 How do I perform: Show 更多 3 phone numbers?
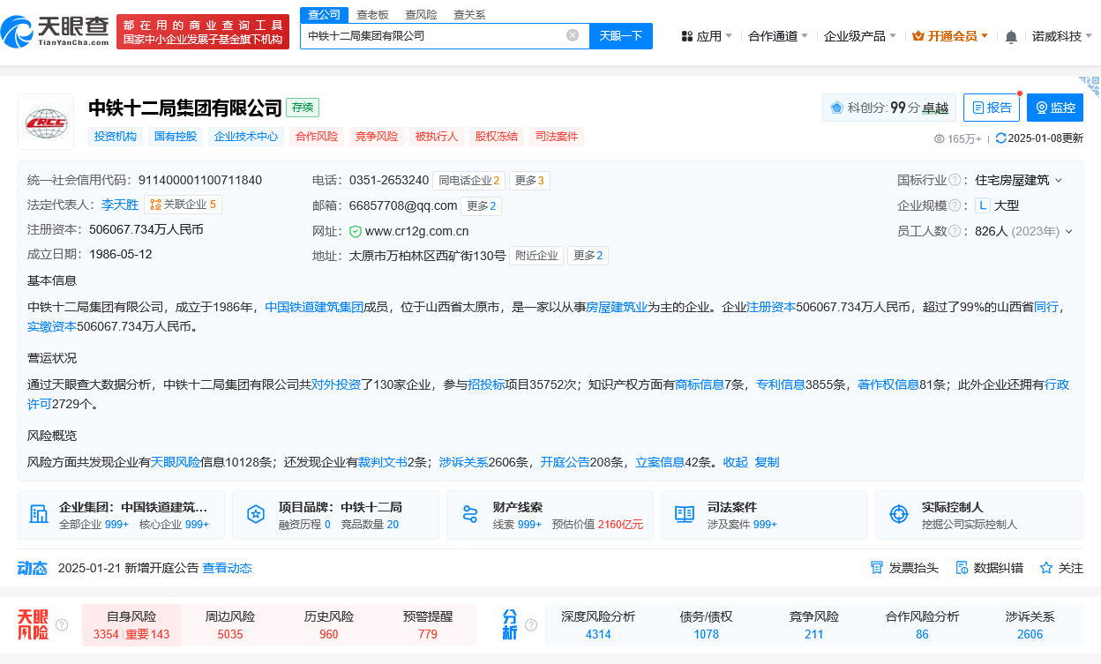coord(531,180)
